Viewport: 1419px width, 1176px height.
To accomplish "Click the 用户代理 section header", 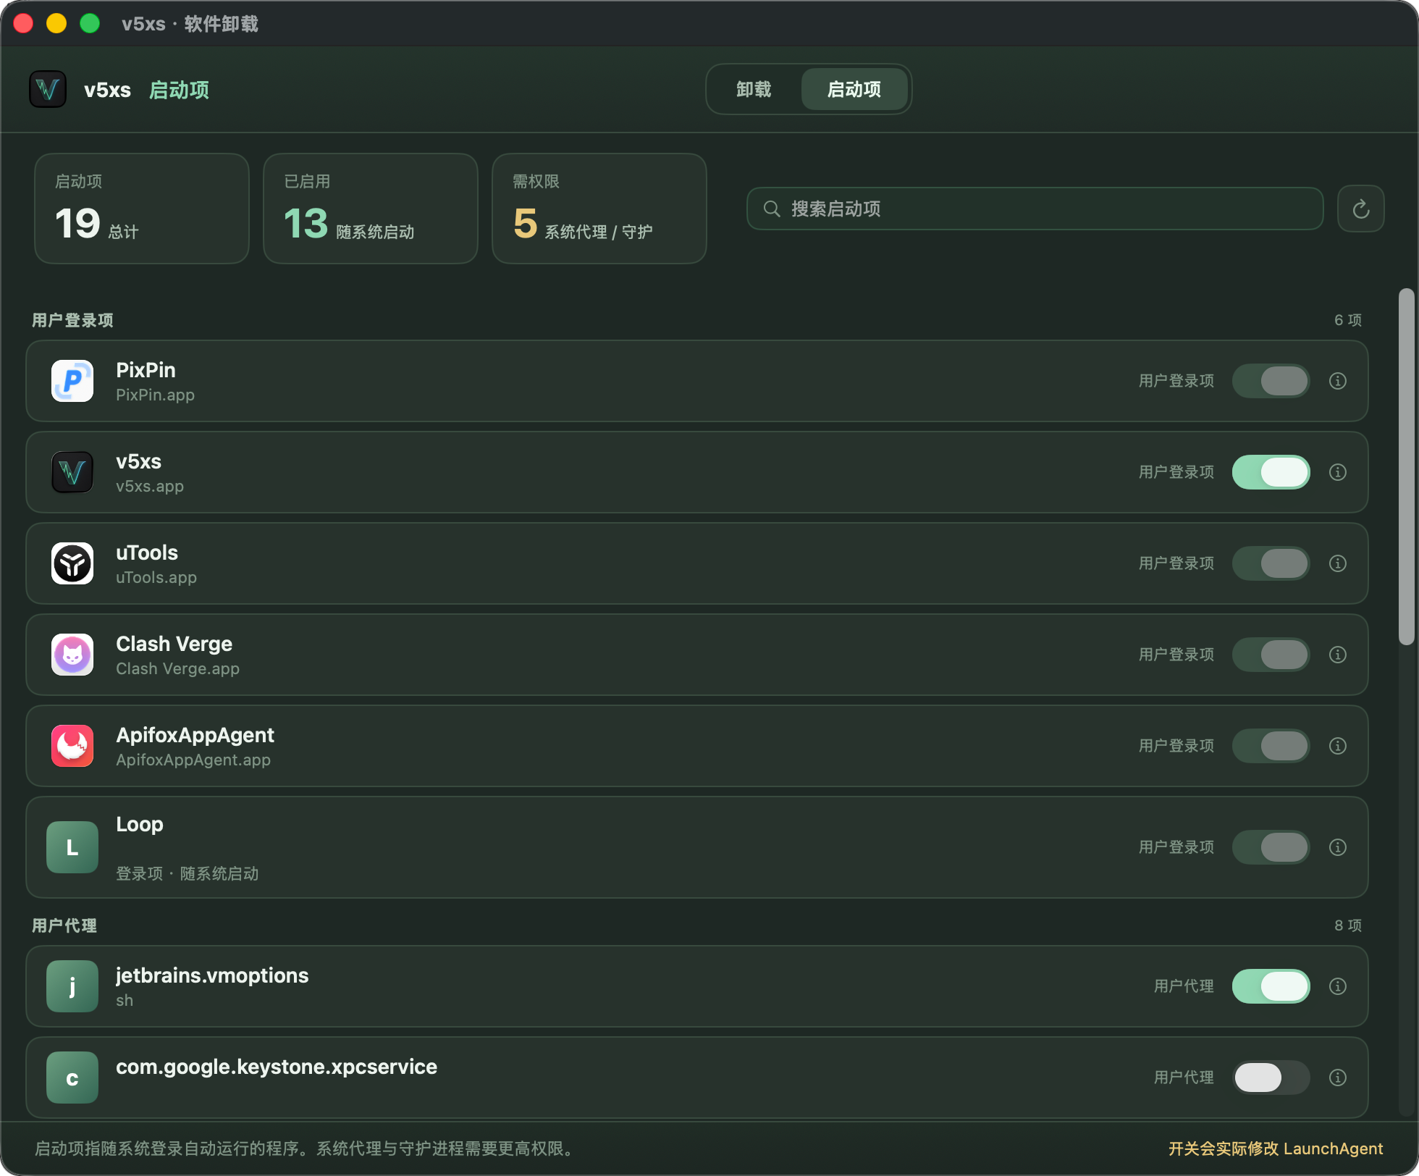I will [64, 925].
